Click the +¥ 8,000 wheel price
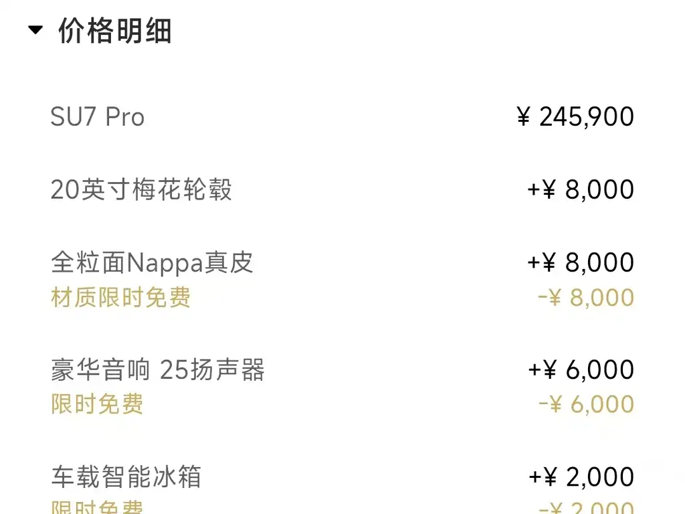Image resolution: width=685 pixels, height=514 pixels. 581,189
